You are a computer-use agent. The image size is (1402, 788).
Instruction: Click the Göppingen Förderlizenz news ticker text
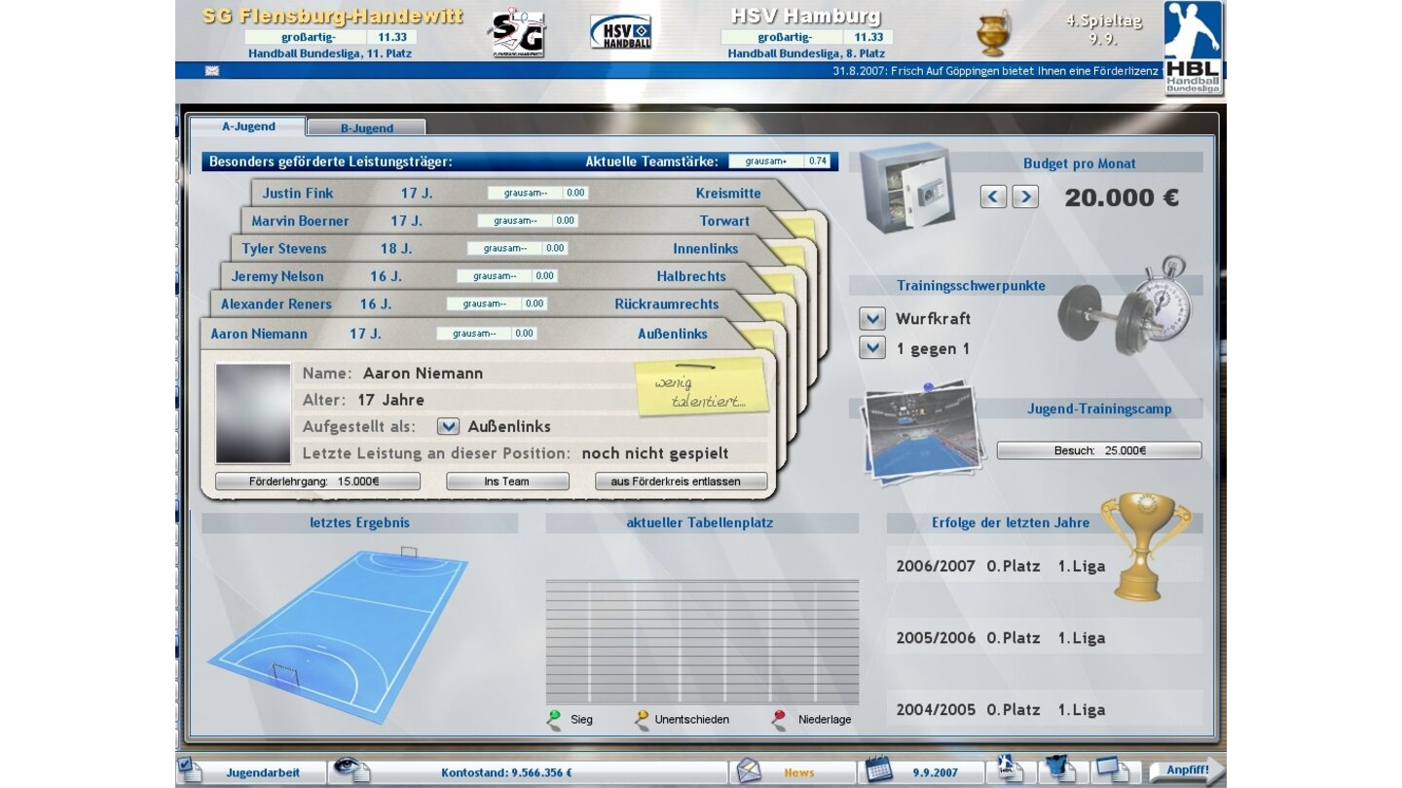(x=996, y=71)
